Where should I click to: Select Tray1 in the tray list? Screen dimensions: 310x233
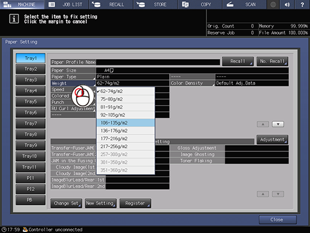point(31,58)
